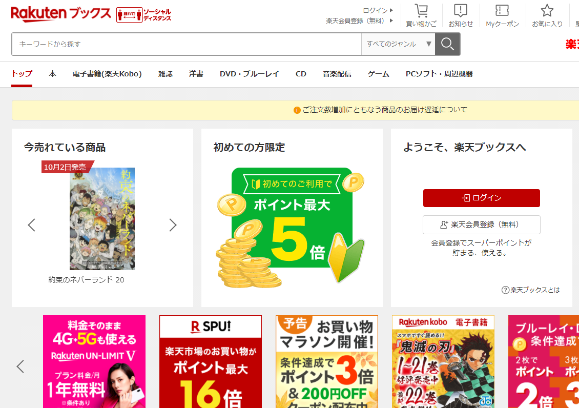
Task: Open the PCソフト・周辺機器 tab
Action: click(x=440, y=74)
